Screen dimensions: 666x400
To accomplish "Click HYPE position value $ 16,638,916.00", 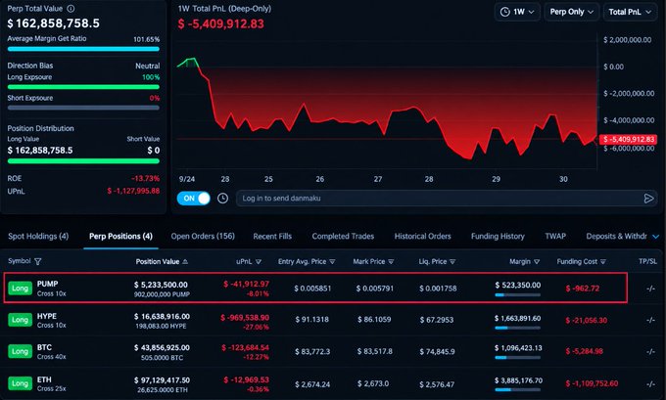I will point(162,317).
